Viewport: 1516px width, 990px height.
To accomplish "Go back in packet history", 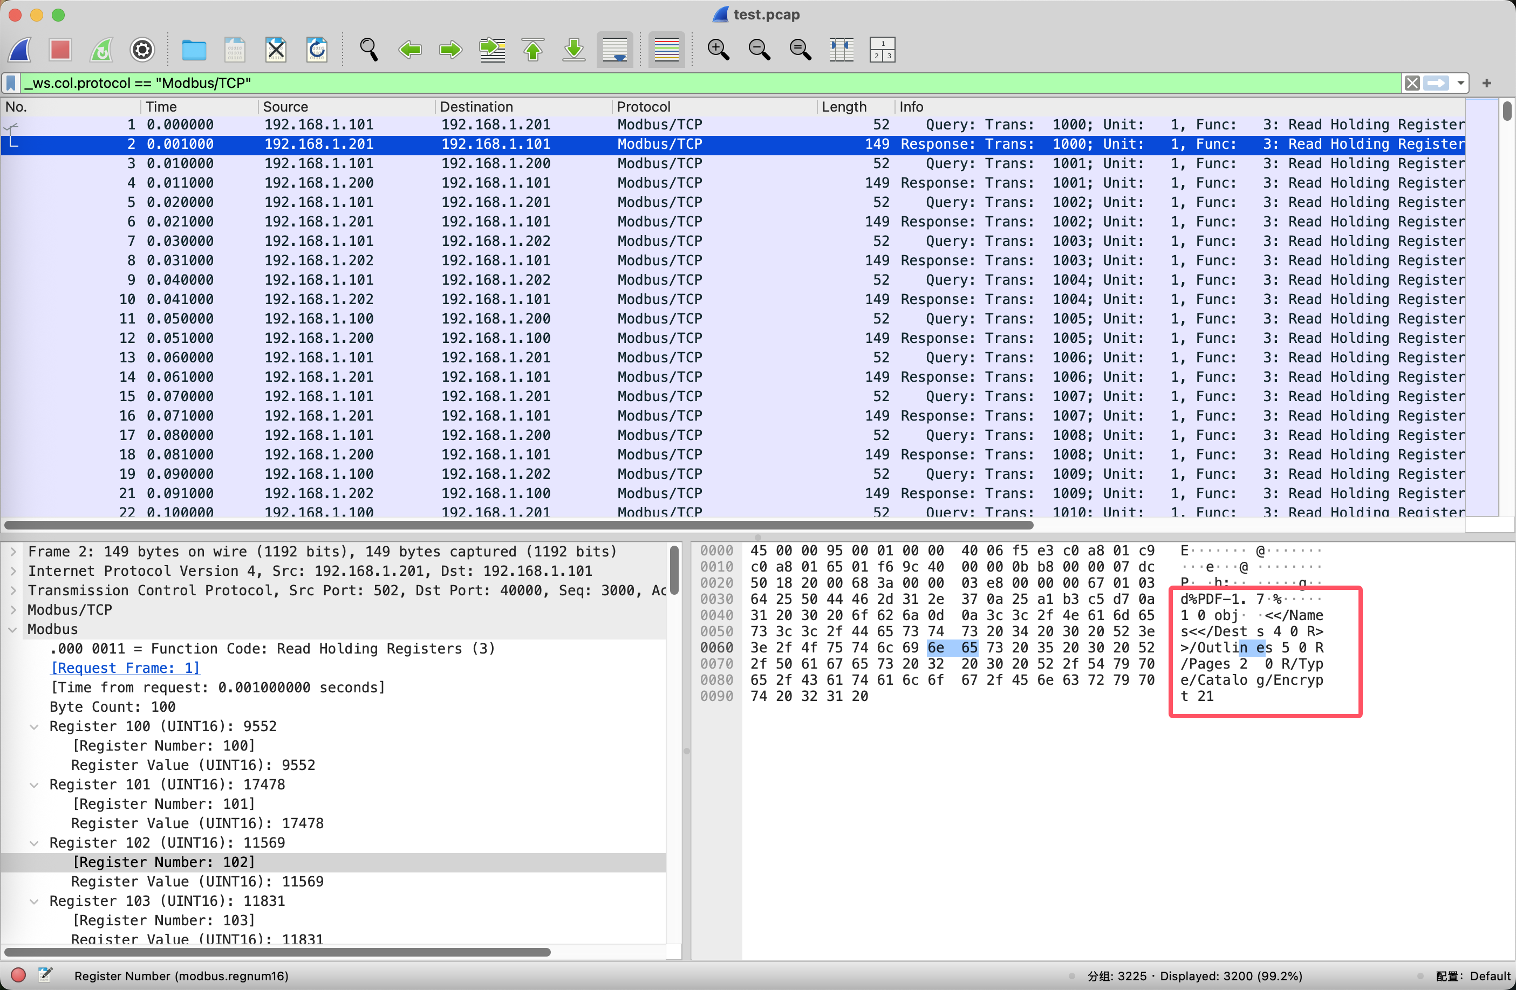I will click(x=409, y=50).
